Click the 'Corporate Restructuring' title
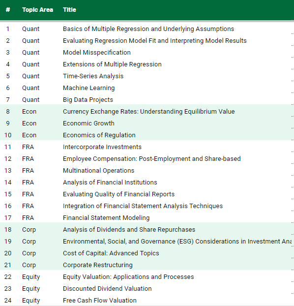 click(97, 265)
